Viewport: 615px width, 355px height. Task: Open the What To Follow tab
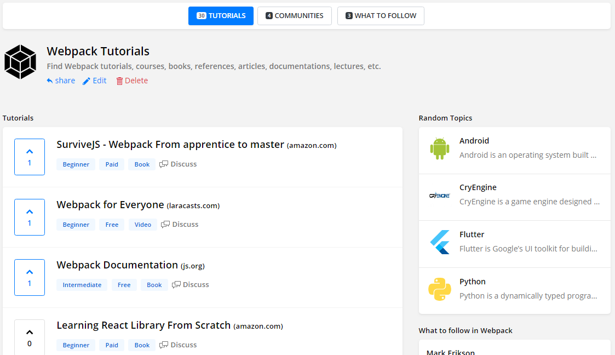[381, 16]
